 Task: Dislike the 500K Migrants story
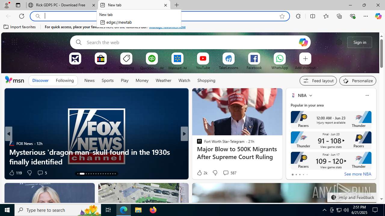pos(215,173)
